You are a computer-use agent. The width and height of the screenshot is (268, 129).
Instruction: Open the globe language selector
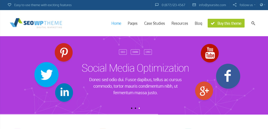tap(262, 5)
